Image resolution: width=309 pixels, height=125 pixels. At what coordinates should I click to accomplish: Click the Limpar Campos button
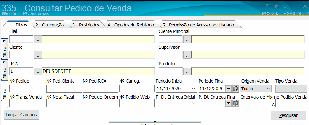[21, 115]
